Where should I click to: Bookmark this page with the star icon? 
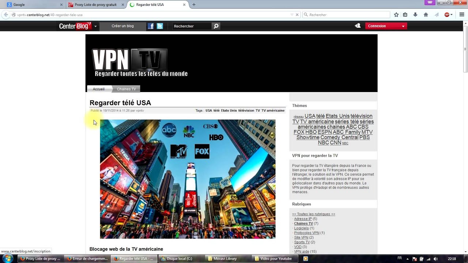[396, 15]
